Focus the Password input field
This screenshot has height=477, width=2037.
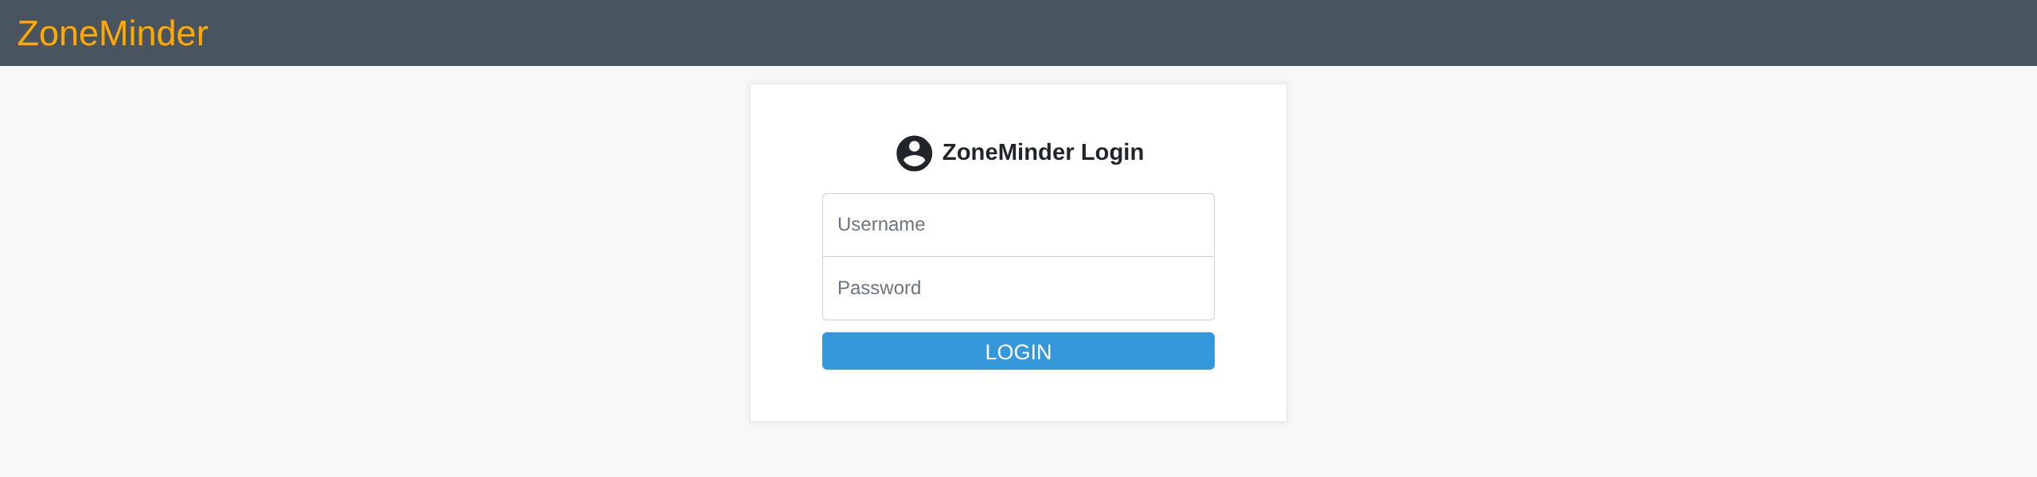point(1017,288)
